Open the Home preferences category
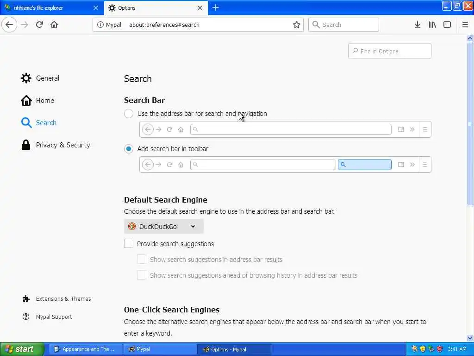This screenshot has width=474, height=356. (37, 101)
